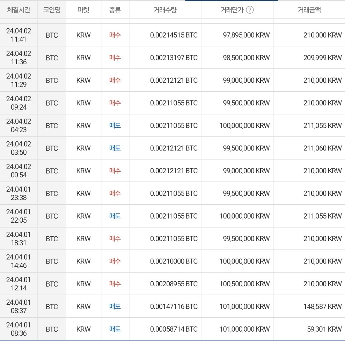The width and height of the screenshot is (345, 341).
Task: Click quantity 0.00058714 BTC
Action: point(174,329)
